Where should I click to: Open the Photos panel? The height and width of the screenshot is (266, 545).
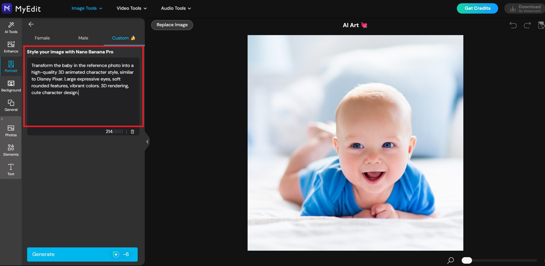click(x=11, y=131)
